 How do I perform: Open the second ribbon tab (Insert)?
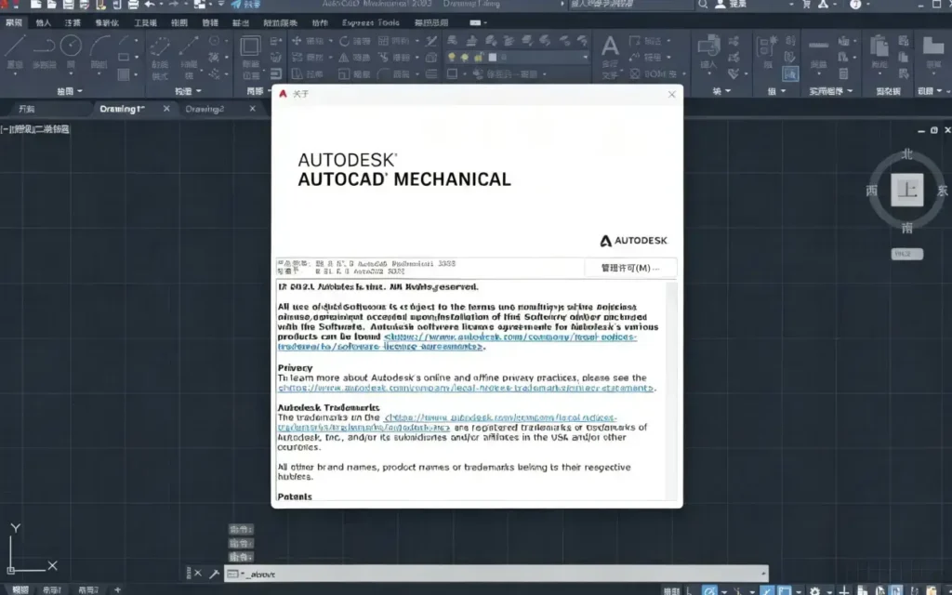44,22
